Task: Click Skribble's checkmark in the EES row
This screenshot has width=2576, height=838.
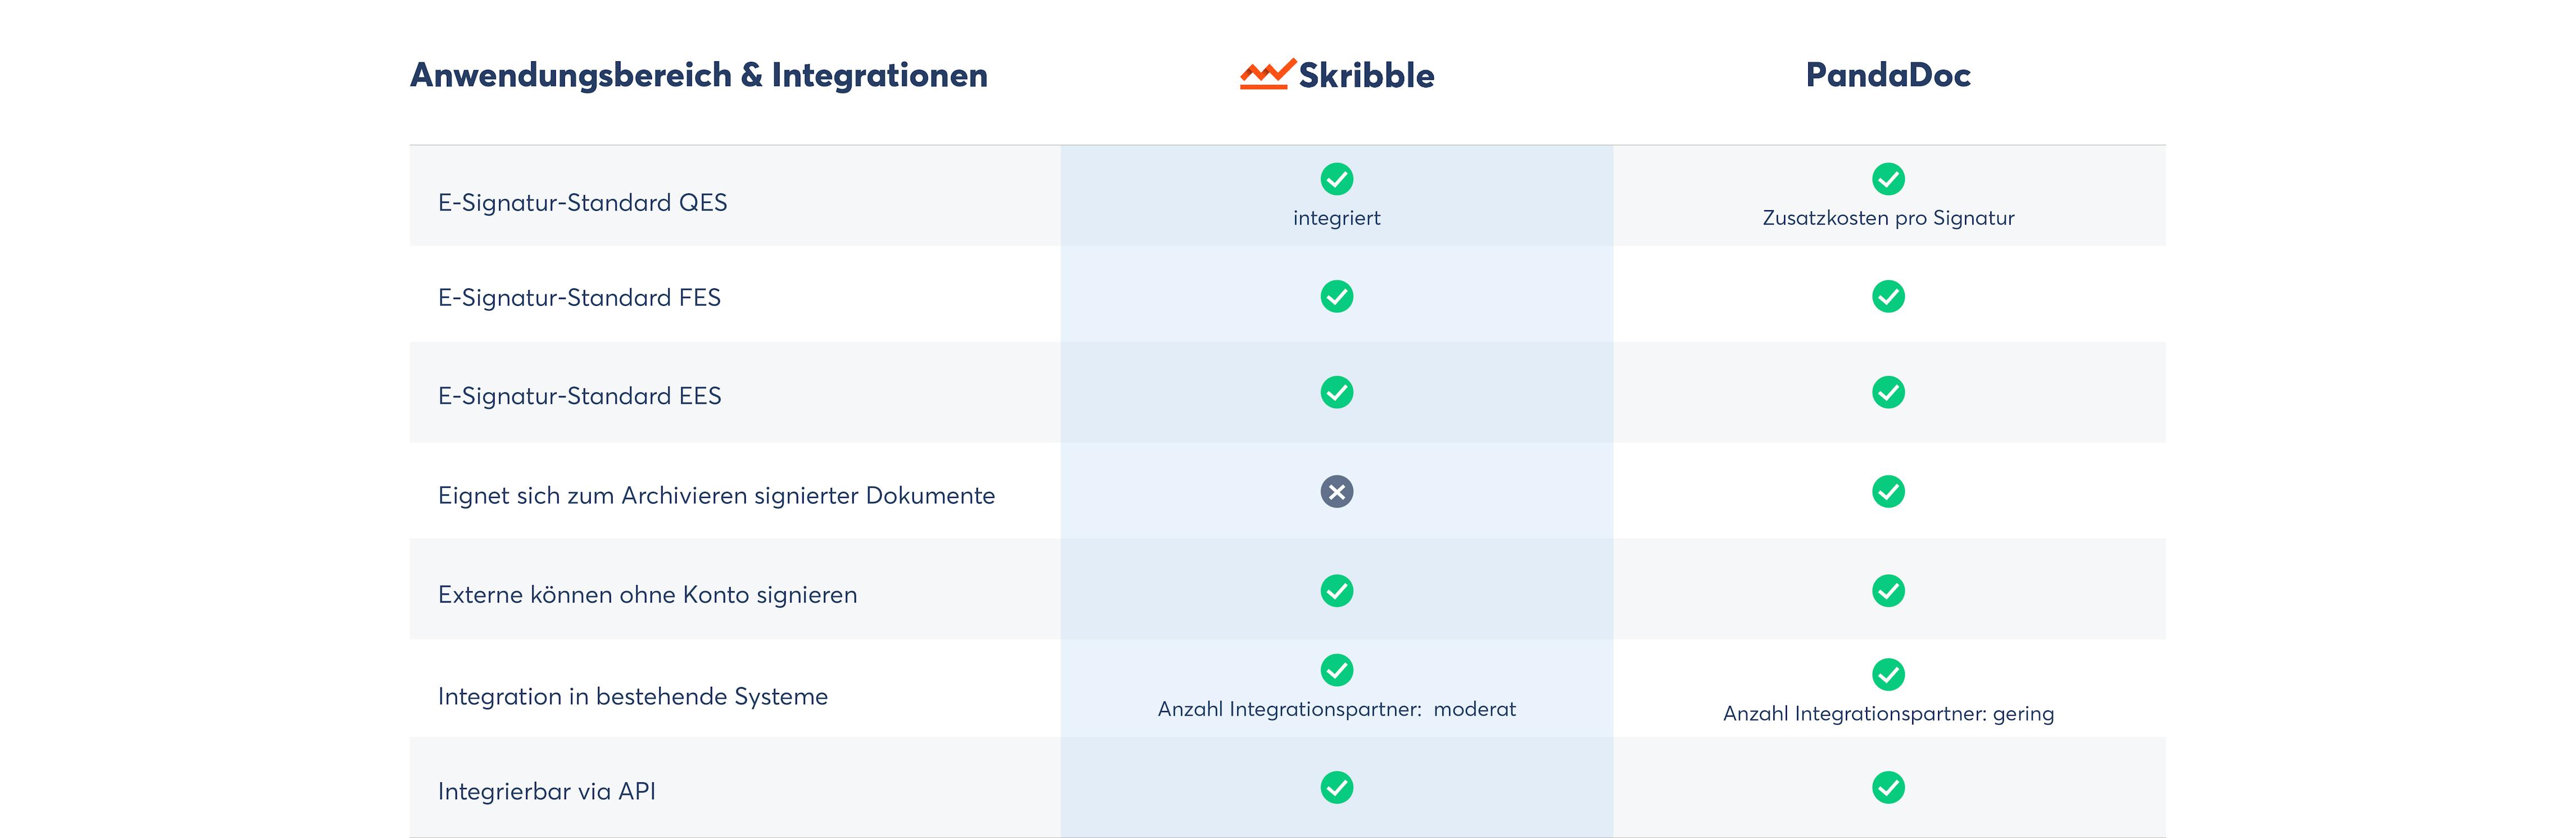Action: [1336, 392]
